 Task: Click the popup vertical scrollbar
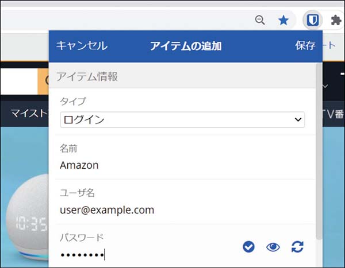tap(319, 152)
